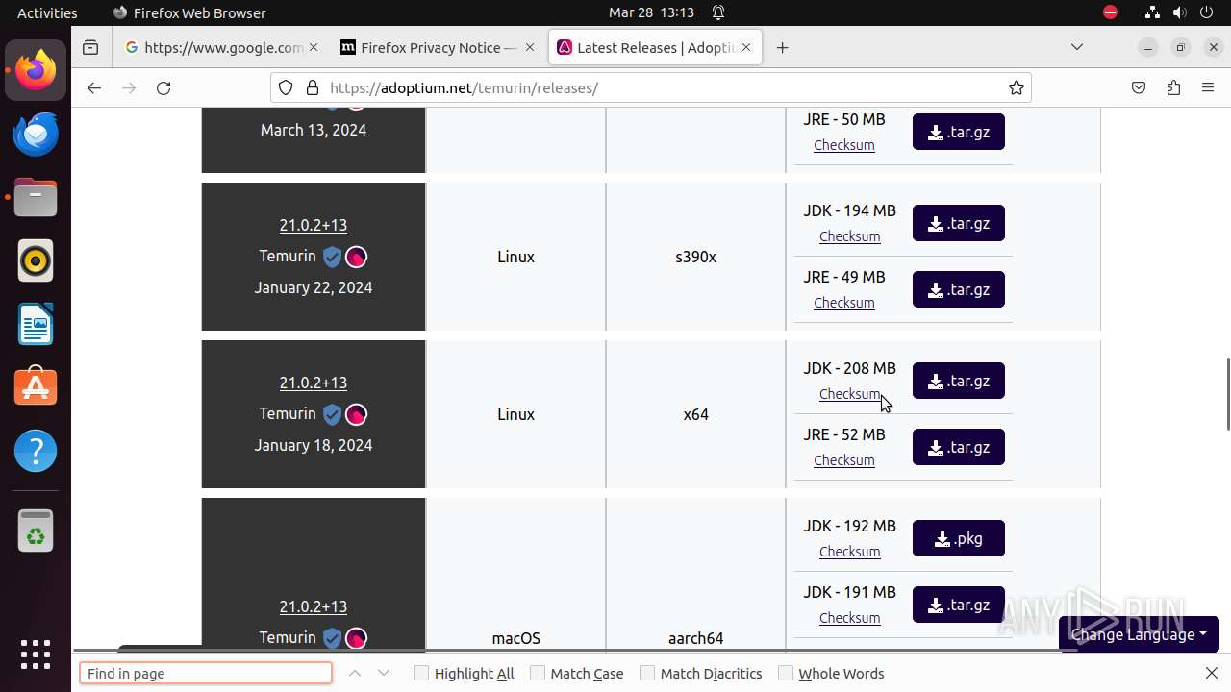Open Checksum for Linux x64 JDK 208 MB
This screenshot has height=692, width=1231.
tap(849, 394)
